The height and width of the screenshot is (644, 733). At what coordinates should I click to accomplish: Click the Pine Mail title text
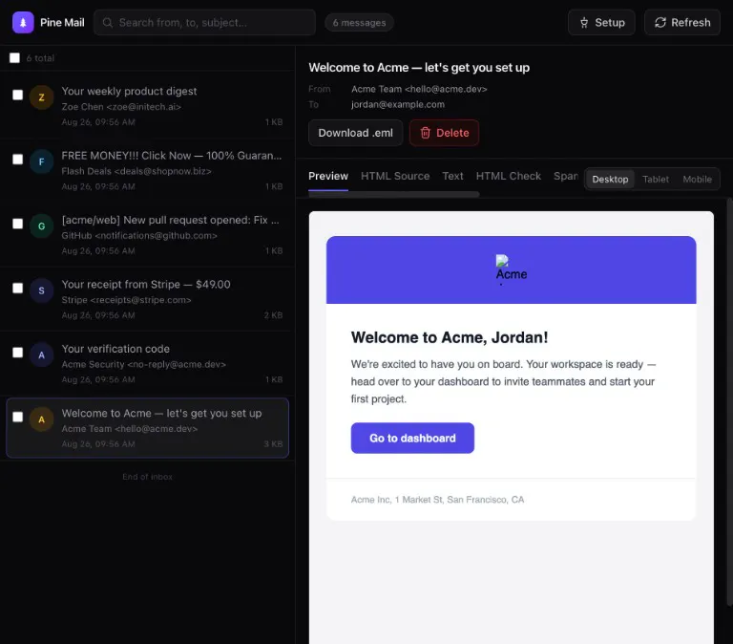click(62, 23)
